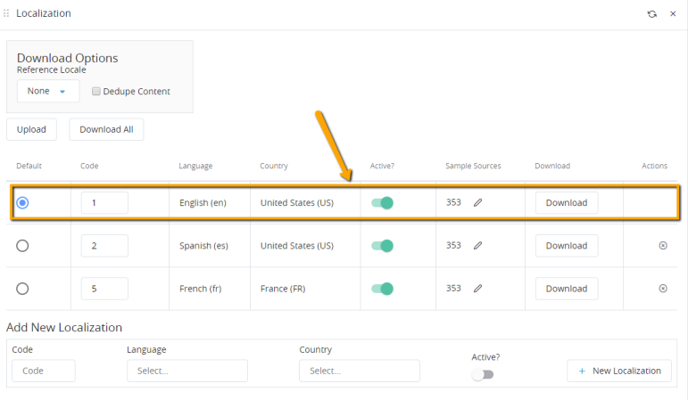Image resolution: width=688 pixels, height=400 pixels.
Task: Click the Upload button
Action: [31, 129]
